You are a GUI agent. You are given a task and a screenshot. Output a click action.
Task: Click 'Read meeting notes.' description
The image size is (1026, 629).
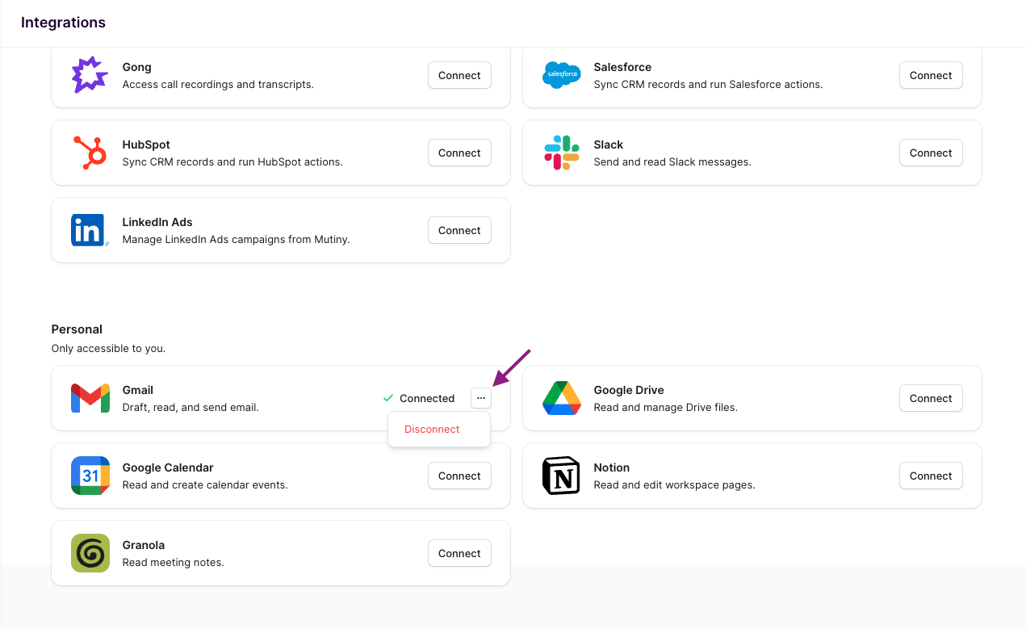[x=173, y=562]
